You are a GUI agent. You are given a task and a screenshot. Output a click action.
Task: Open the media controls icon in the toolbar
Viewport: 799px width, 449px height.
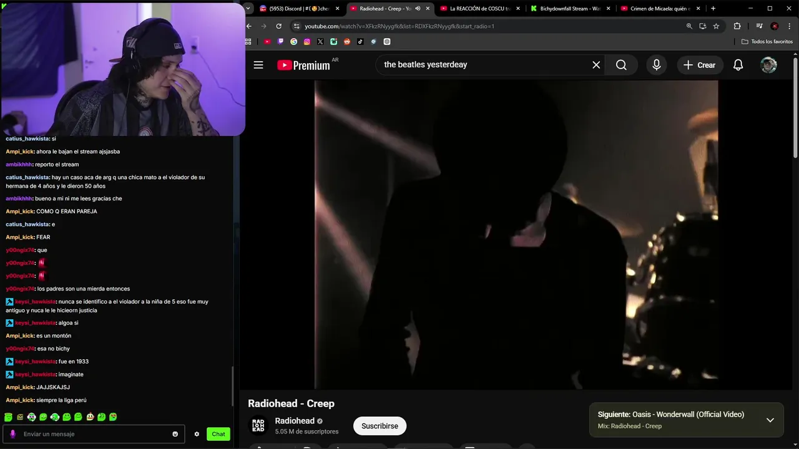click(x=759, y=26)
